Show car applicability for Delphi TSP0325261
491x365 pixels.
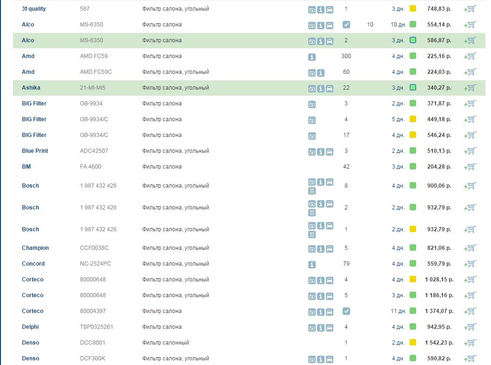330,327
